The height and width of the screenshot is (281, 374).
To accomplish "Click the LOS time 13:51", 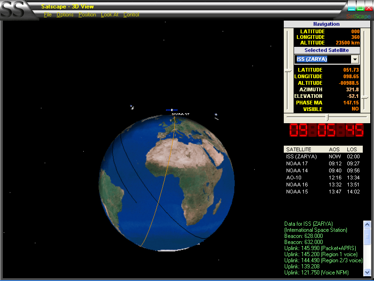I will pos(353,185).
